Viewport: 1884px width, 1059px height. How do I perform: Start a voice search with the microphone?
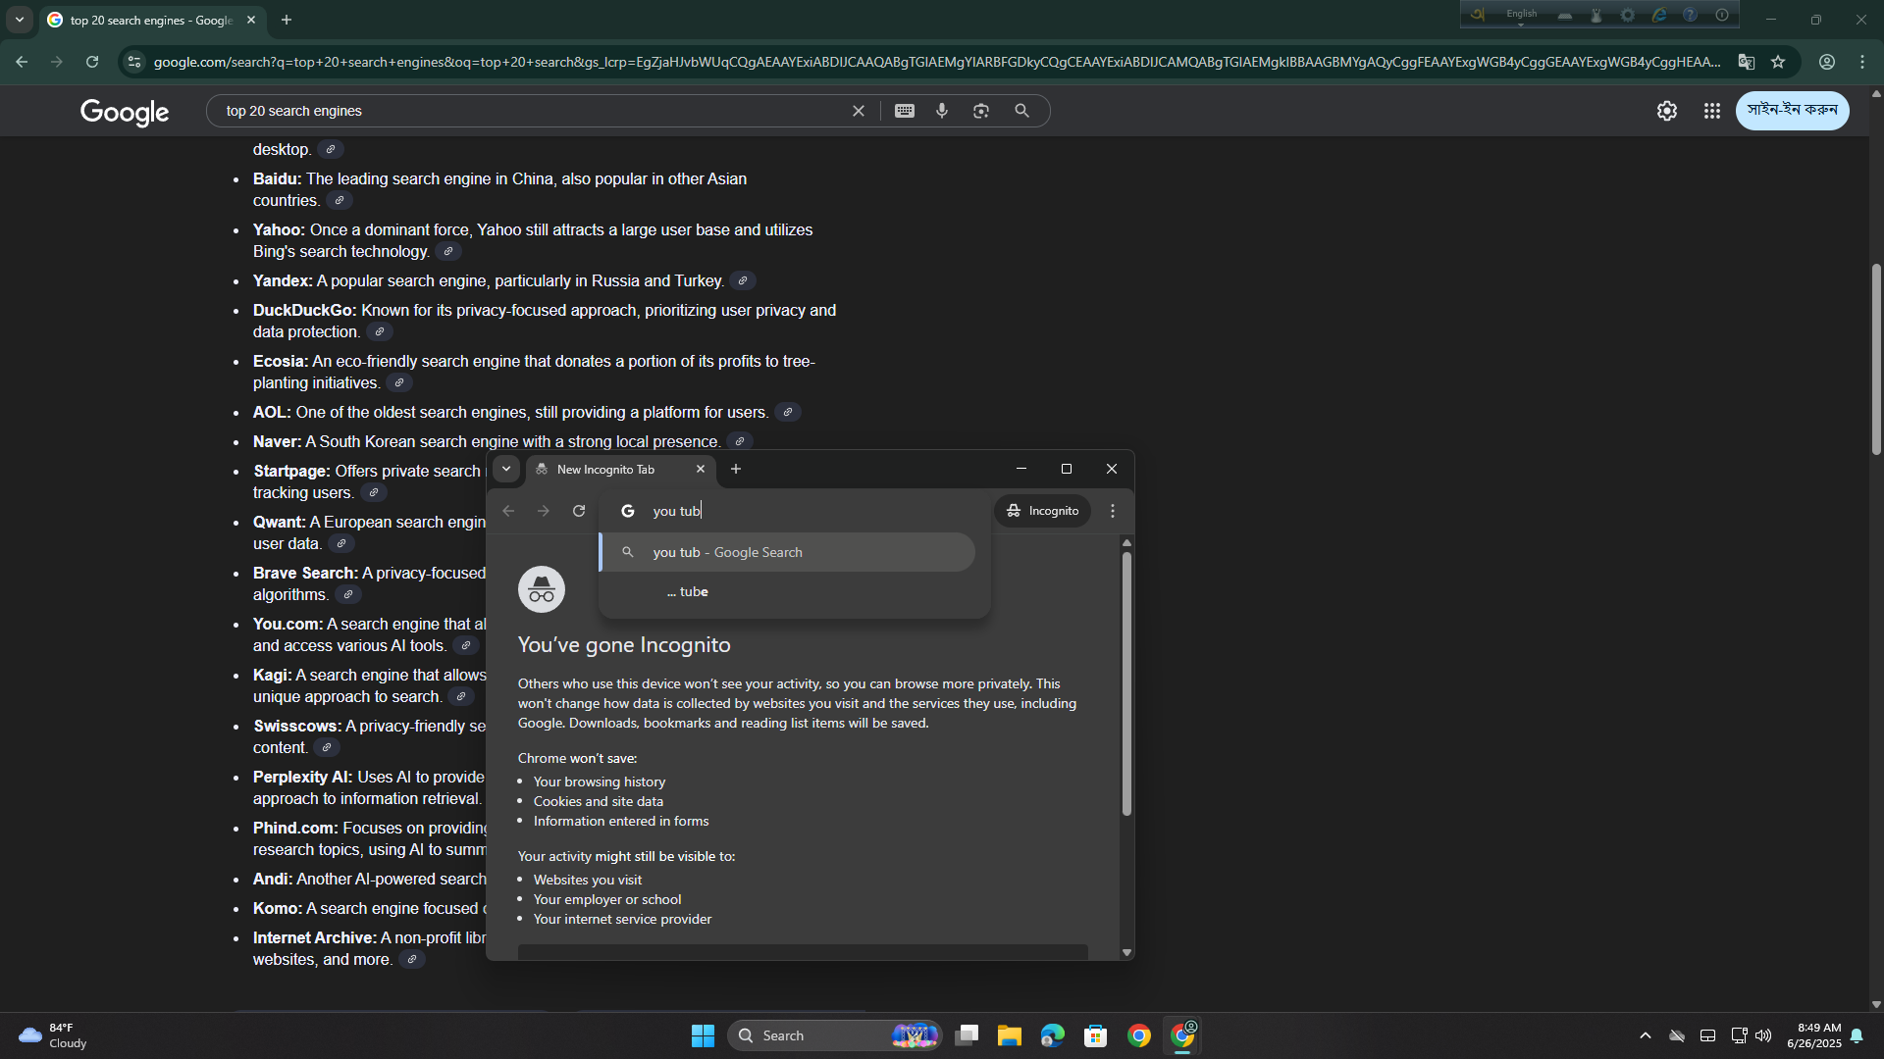942,111
